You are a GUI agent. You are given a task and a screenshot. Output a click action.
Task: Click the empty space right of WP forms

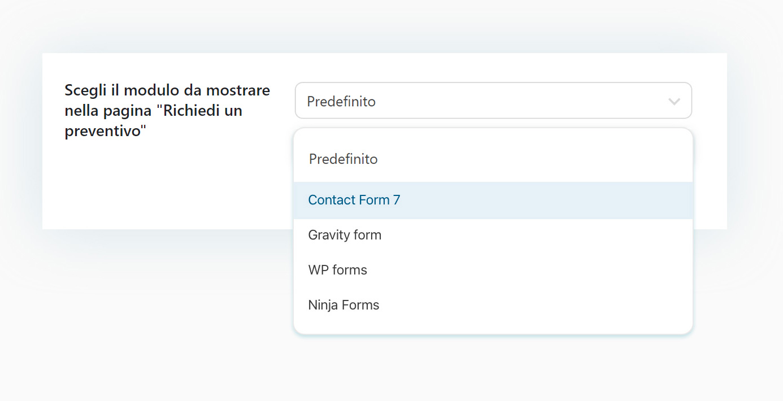click(x=537, y=270)
